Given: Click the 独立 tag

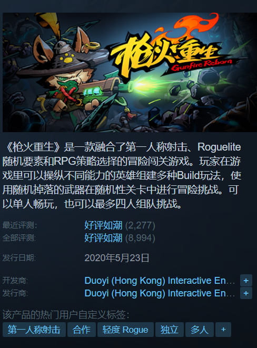Looking at the screenshot, I should pos(170,330).
